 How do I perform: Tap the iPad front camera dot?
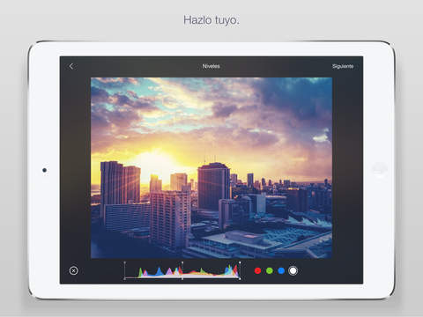coord(44,170)
